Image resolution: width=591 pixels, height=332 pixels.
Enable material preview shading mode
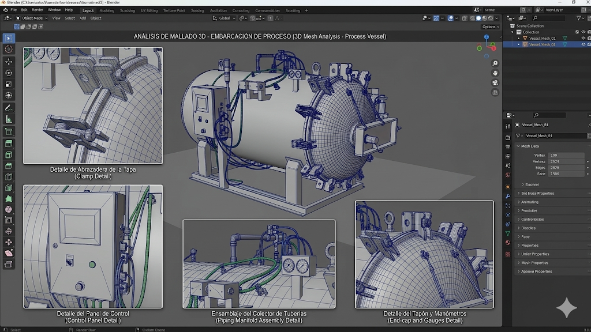(x=485, y=18)
